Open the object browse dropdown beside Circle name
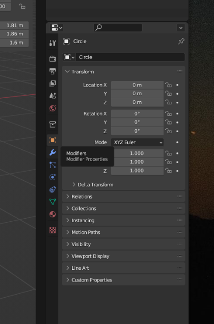The height and width of the screenshot is (324, 214). click(x=69, y=57)
